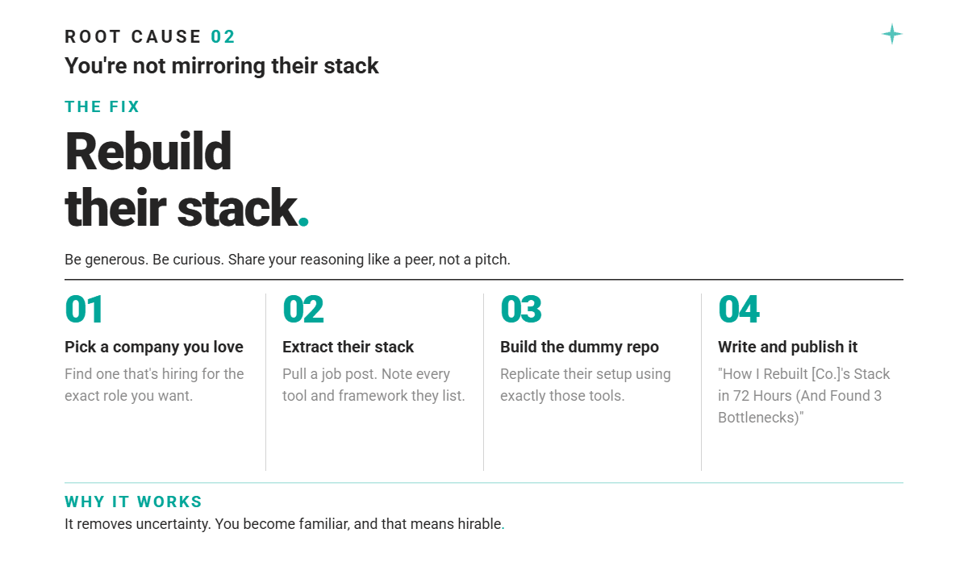Select the WHY IT WORKS label

(x=133, y=502)
